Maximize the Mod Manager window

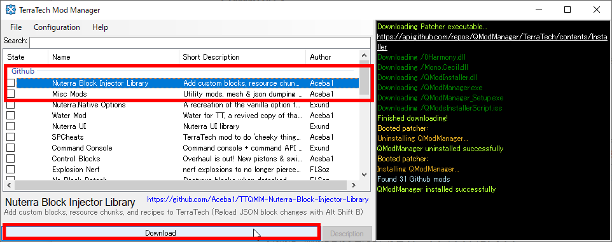(x=567, y=10)
